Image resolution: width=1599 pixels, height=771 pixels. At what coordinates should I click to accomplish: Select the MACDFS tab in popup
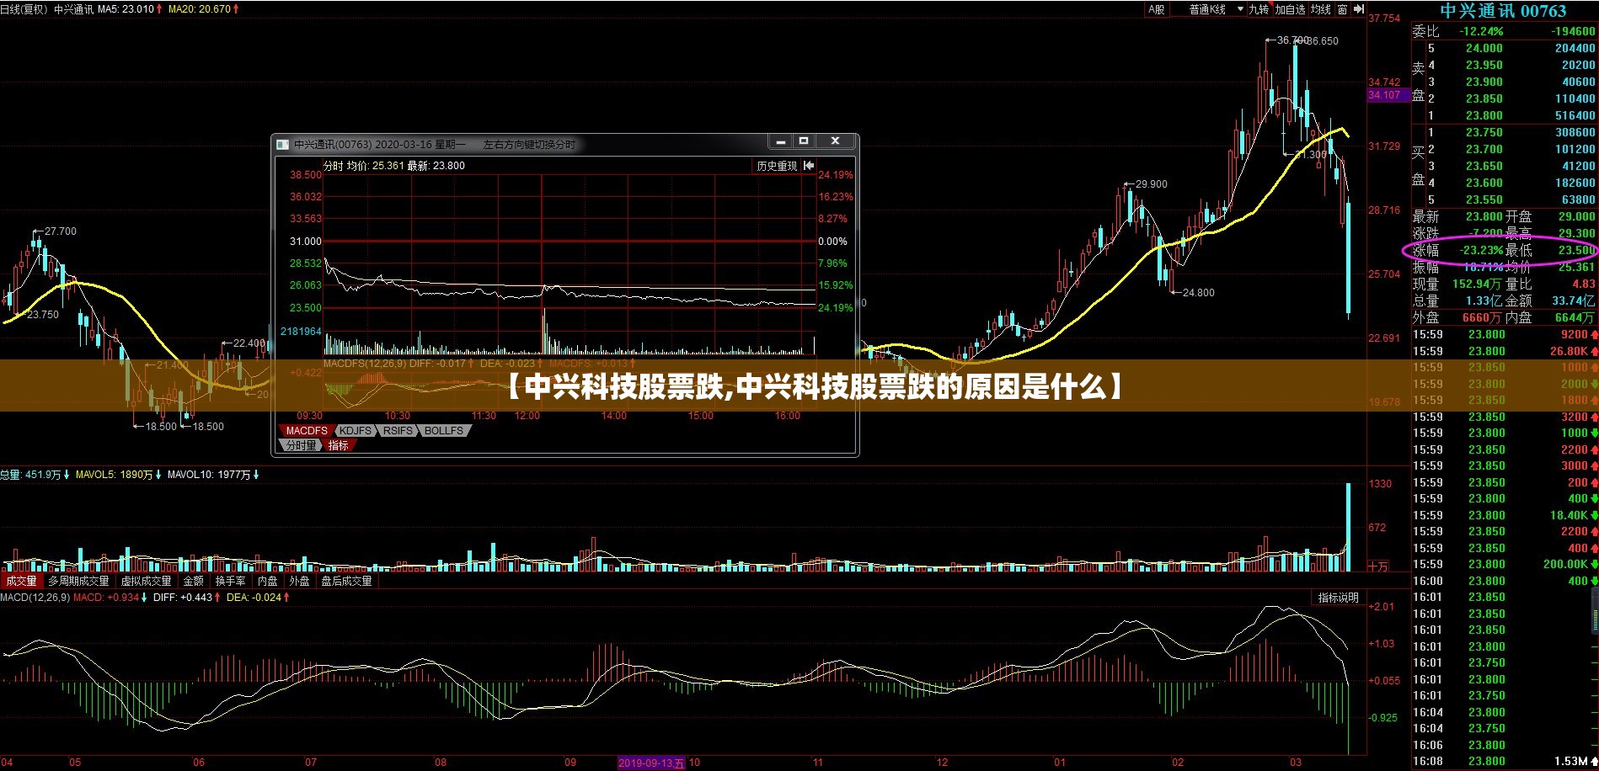point(307,430)
